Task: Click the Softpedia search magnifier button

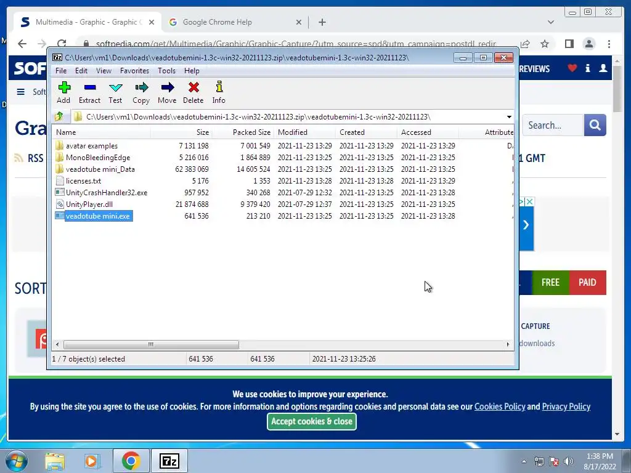Action: 595,125
